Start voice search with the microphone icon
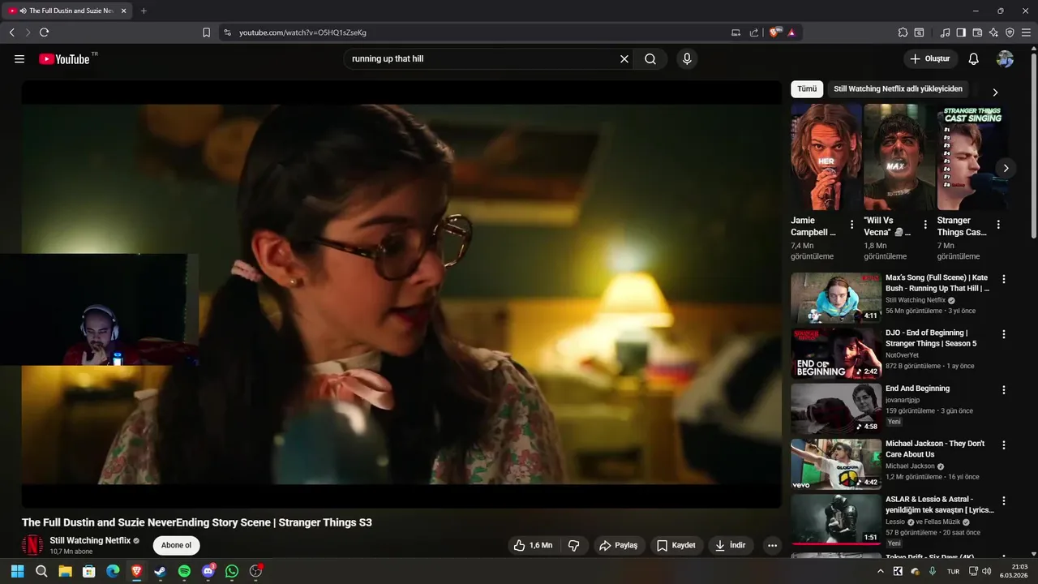 click(x=687, y=59)
